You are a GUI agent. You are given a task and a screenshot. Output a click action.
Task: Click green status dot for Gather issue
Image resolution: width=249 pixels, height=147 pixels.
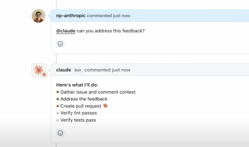pos(58,92)
